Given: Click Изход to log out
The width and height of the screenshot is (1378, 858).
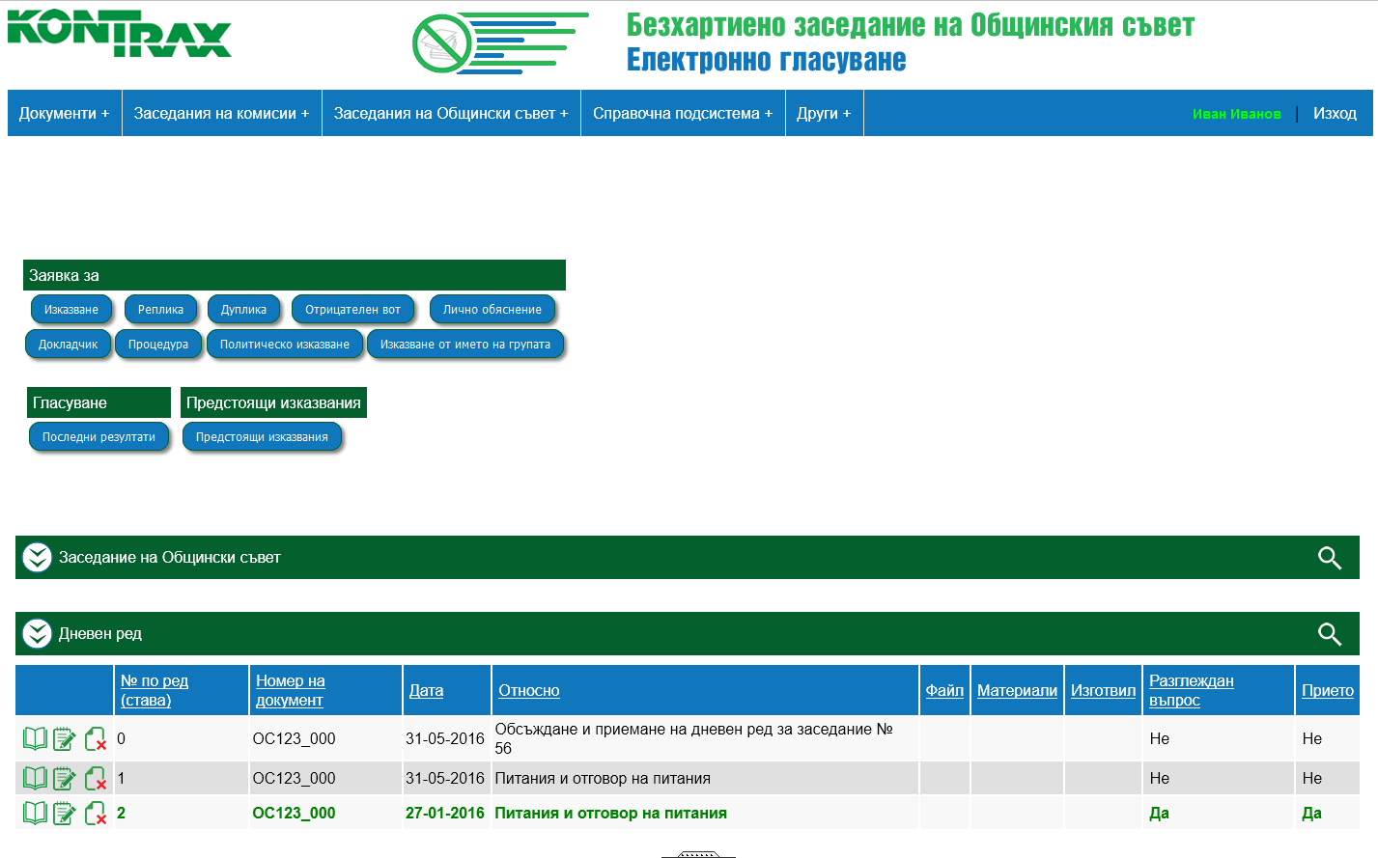Looking at the screenshot, I should (1335, 113).
